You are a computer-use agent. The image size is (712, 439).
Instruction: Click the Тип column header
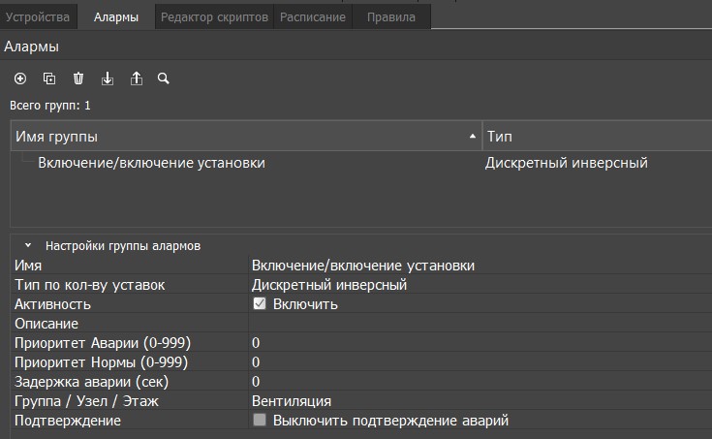coord(595,137)
